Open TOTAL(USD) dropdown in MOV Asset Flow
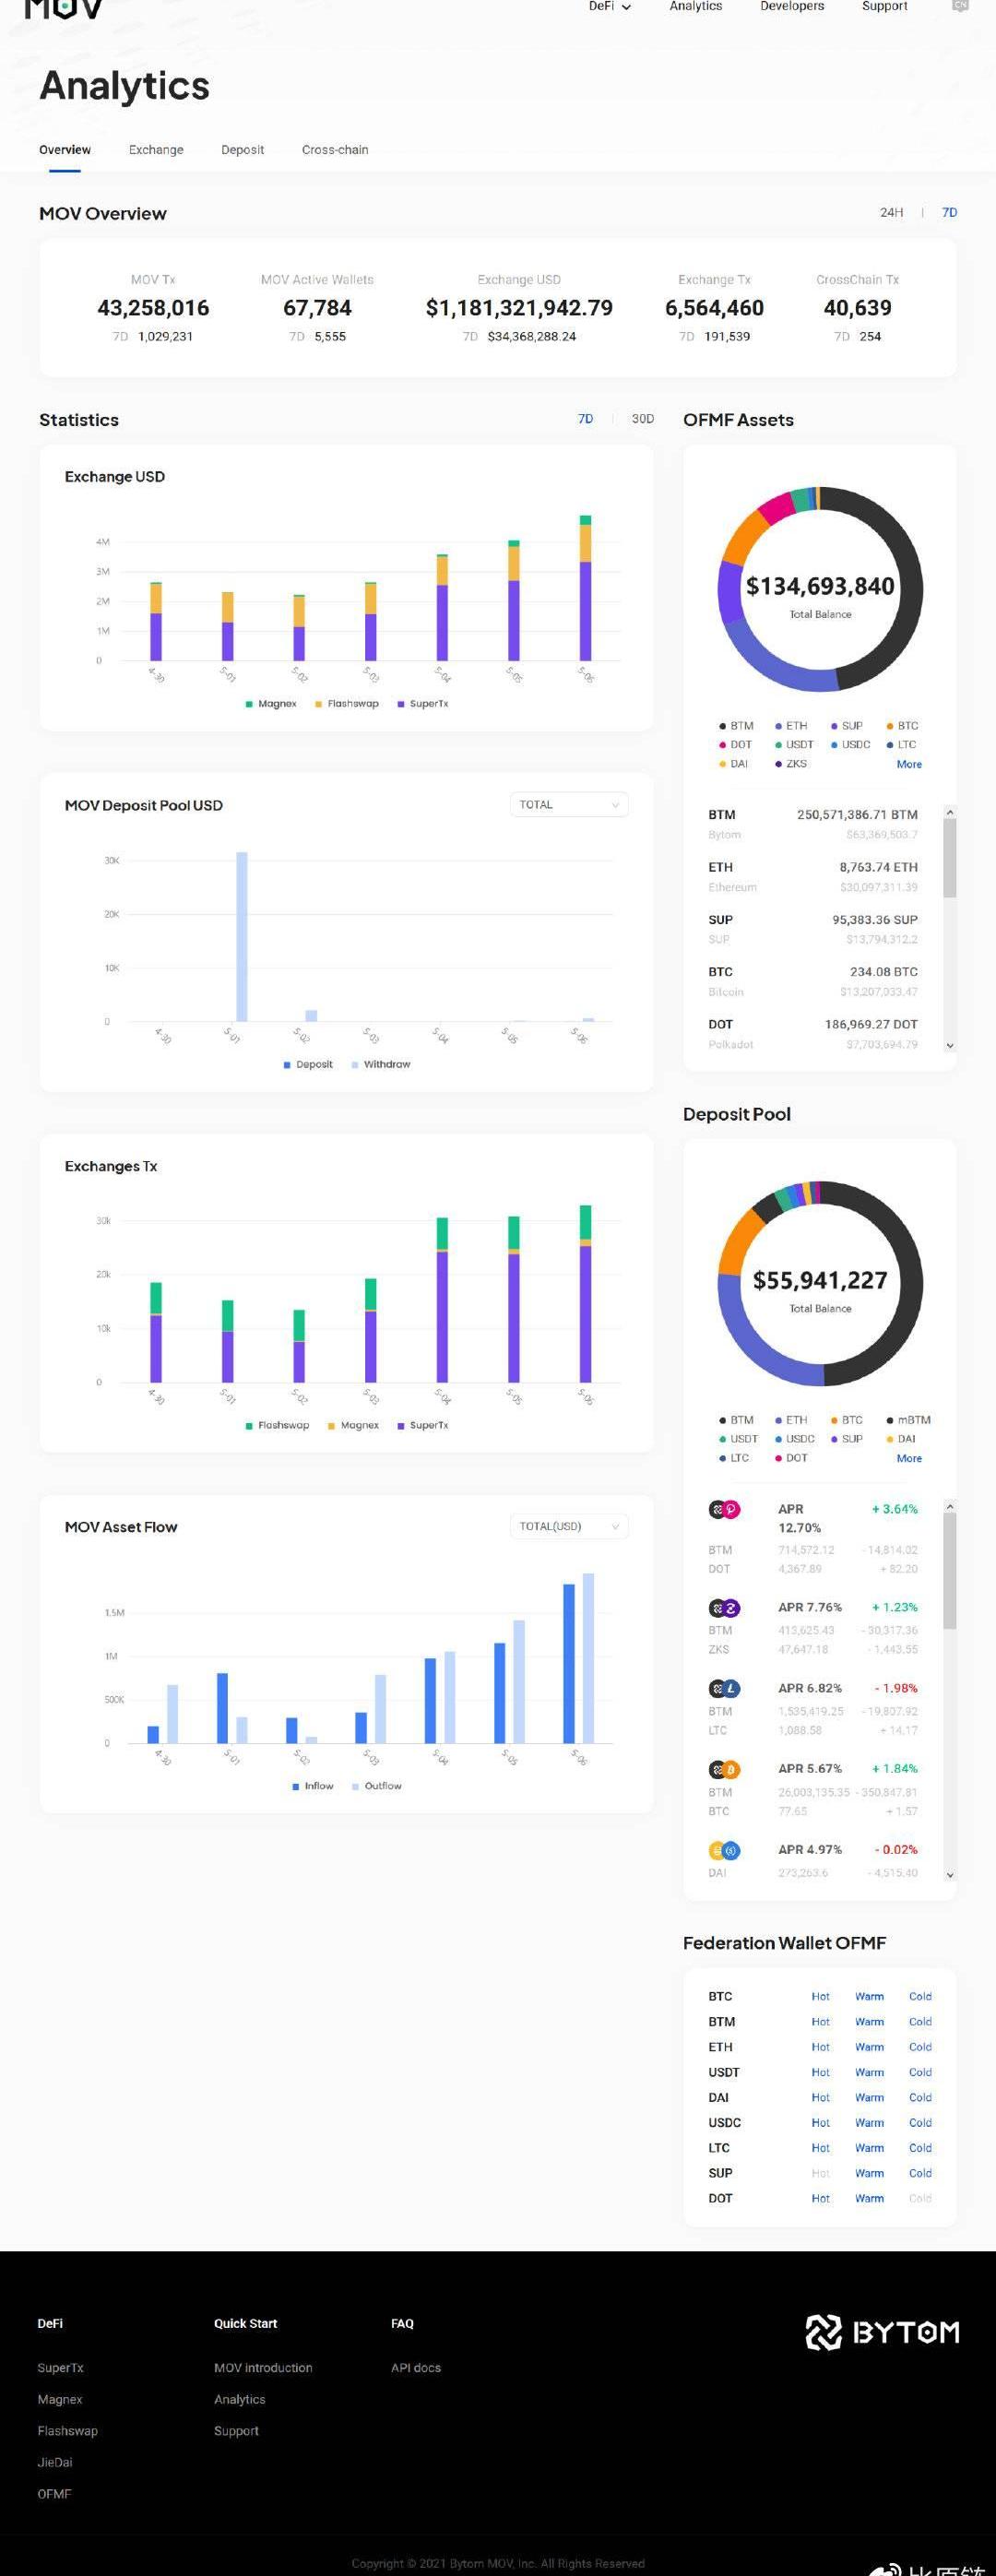Viewport: 996px width, 2576px height. [x=568, y=1526]
